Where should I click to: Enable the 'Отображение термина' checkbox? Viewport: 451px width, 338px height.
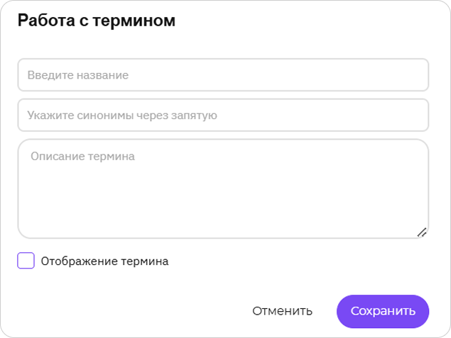26,261
